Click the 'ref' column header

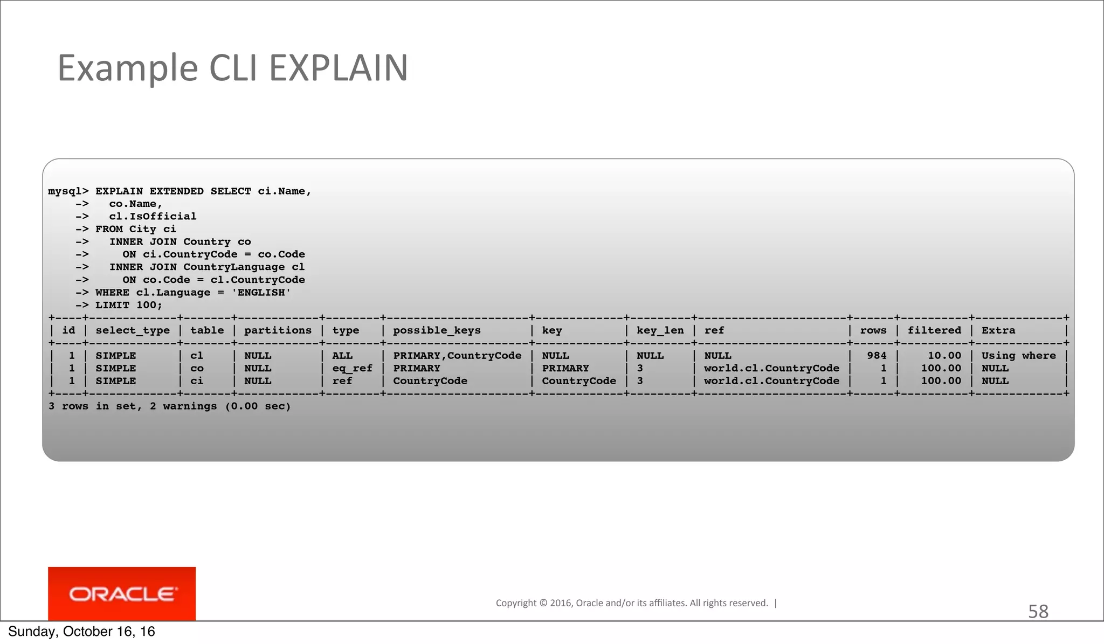[714, 330]
